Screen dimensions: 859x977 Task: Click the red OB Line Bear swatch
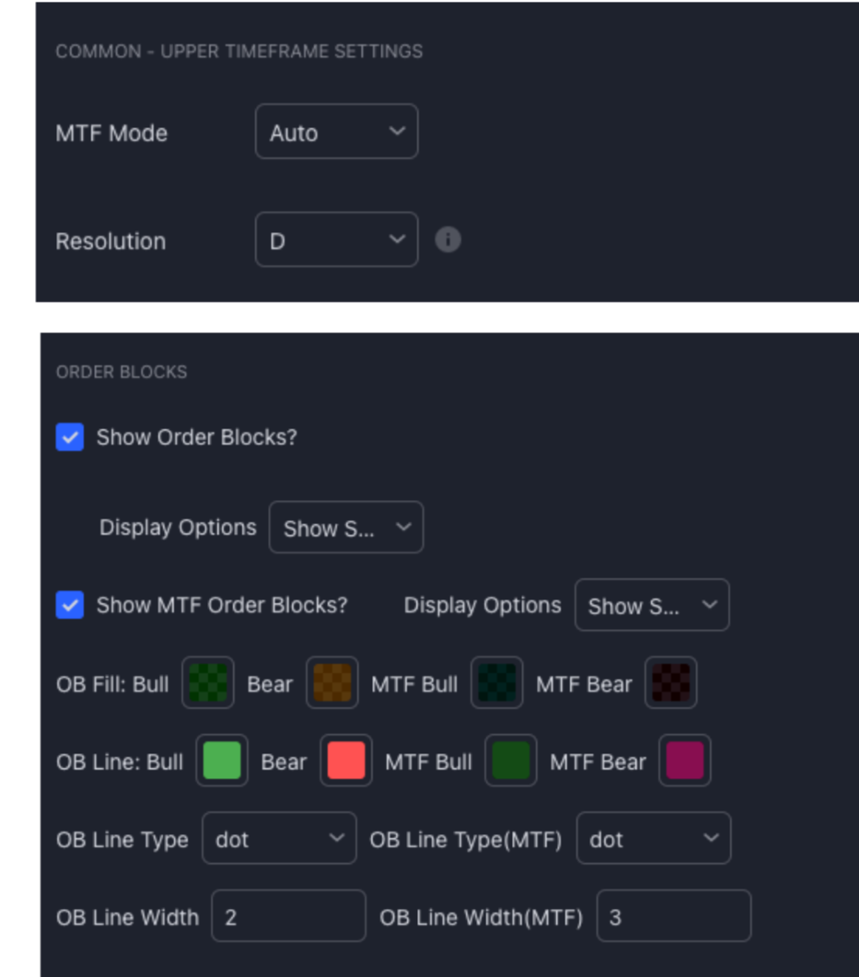346,762
